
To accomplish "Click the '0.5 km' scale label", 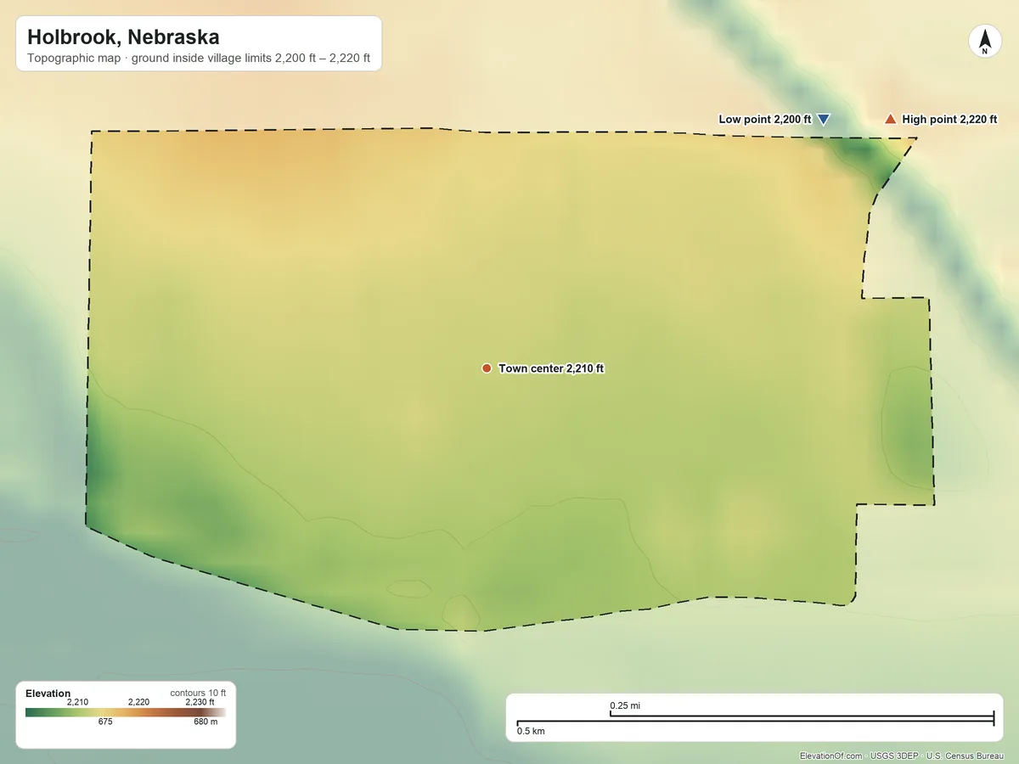I will [531, 731].
